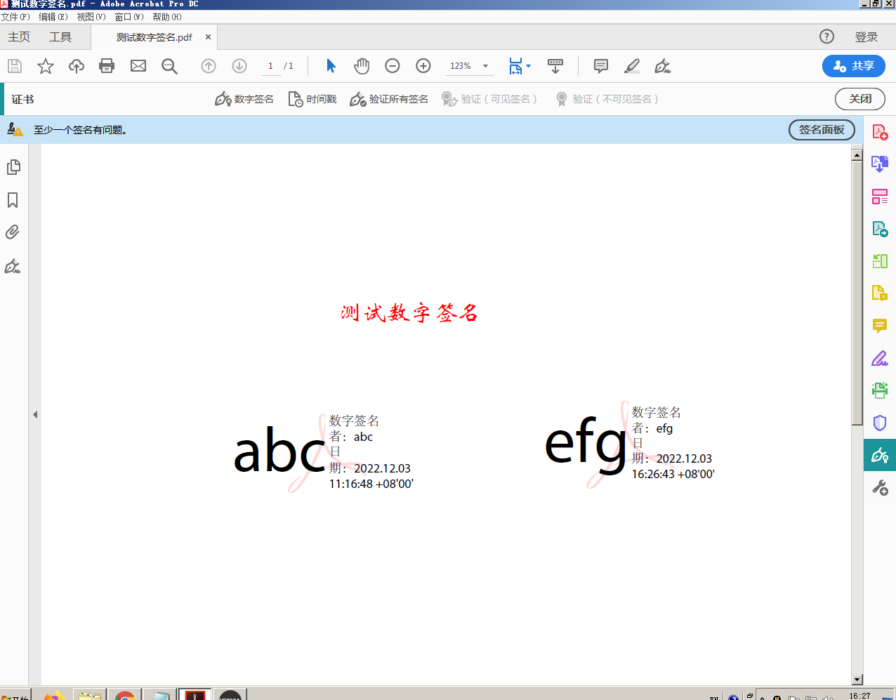Click the print icon in toolbar
Viewport: 896px width, 700px height.
tap(107, 66)
